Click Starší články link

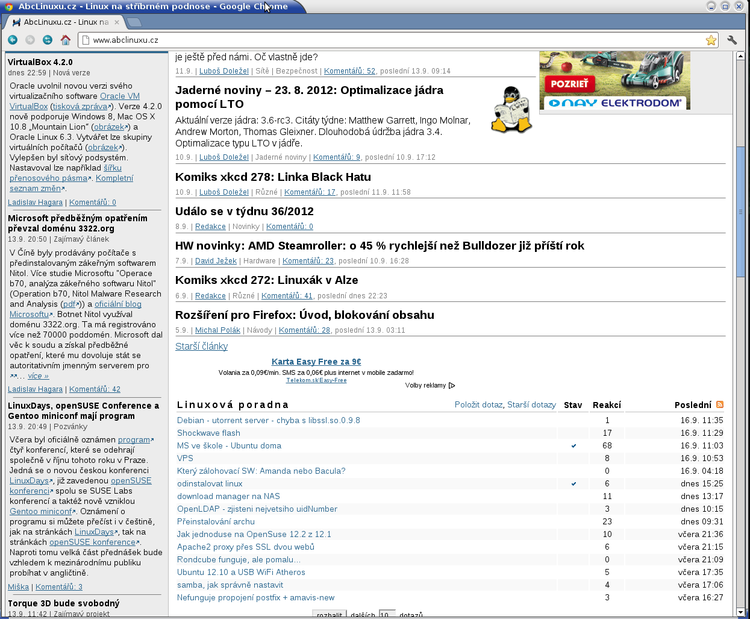tap(201, 347)
